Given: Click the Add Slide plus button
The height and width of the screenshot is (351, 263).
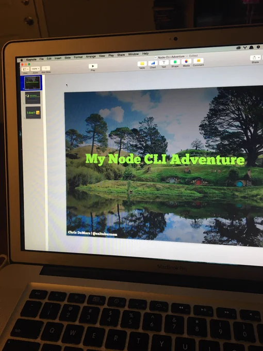Looking at the screenshot, I should (46, 68).
